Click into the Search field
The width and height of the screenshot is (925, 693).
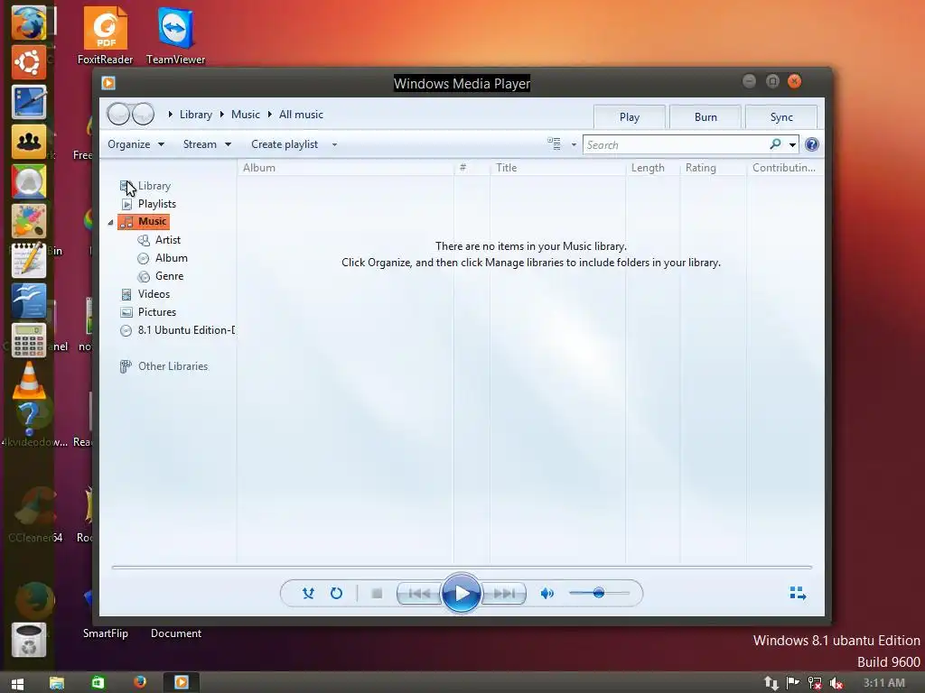point(676,145)
